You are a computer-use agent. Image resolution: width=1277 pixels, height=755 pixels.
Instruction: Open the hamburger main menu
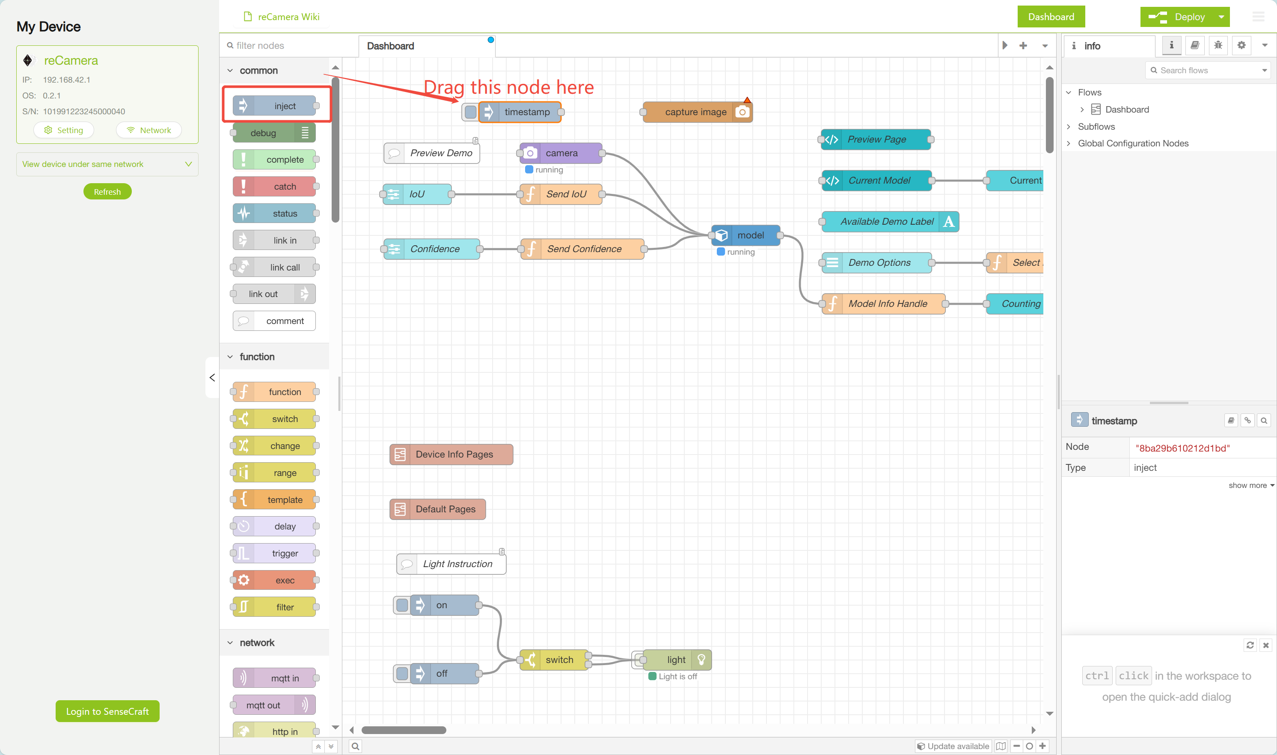point(1258,17)
